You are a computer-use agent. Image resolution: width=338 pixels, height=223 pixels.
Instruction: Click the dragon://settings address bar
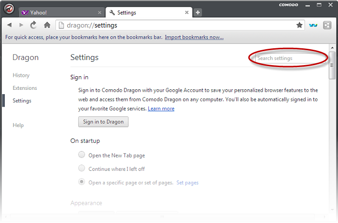click(180, 25)
